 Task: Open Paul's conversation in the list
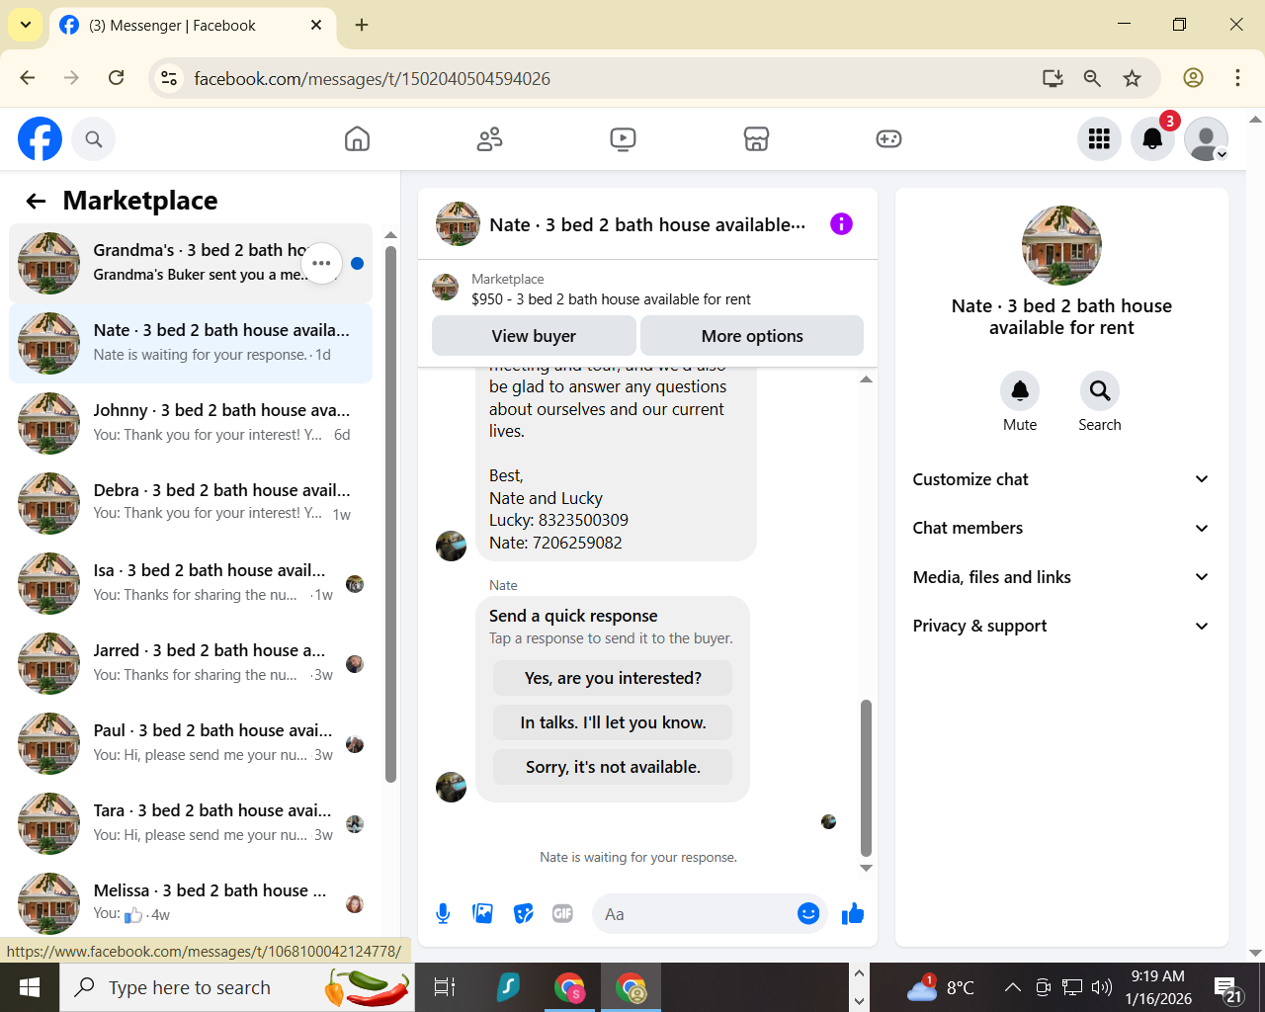pos(191,743)
